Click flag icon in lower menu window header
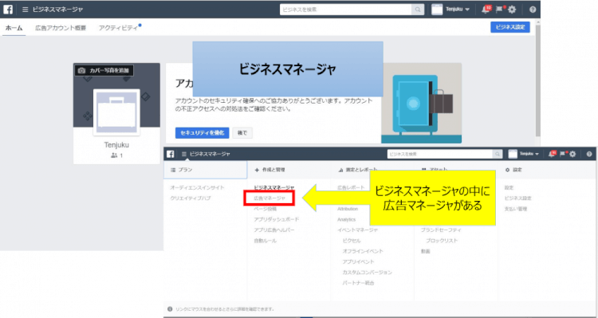This screenshot has height=318, width=598. 563,154
